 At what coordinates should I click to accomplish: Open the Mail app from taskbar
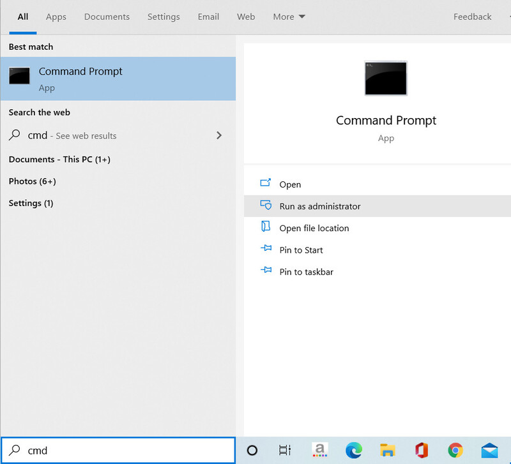(489, 451)
